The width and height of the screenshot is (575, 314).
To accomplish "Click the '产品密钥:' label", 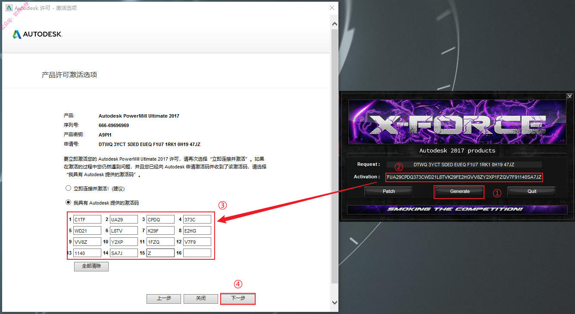I will tap(74, 135).
